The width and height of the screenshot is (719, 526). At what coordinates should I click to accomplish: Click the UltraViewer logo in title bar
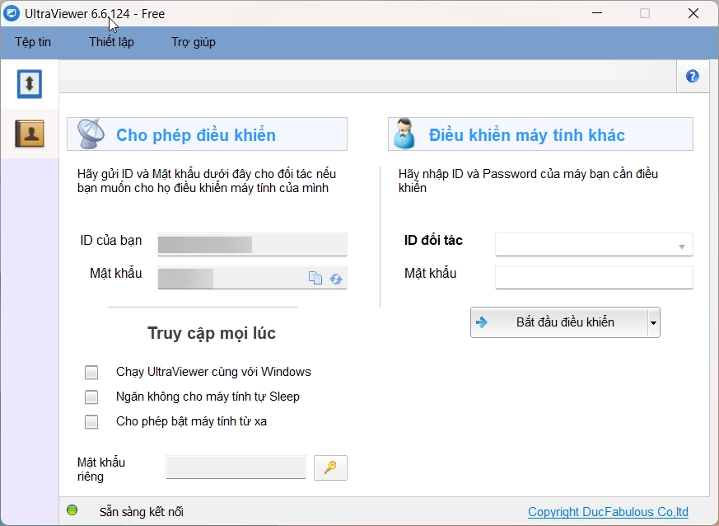(12, 13)
